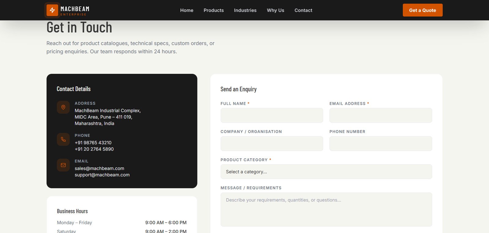This screenshot has width=489, height=233.
Task: Focus the Full Name input field
Action: click(x=272, y=115)
